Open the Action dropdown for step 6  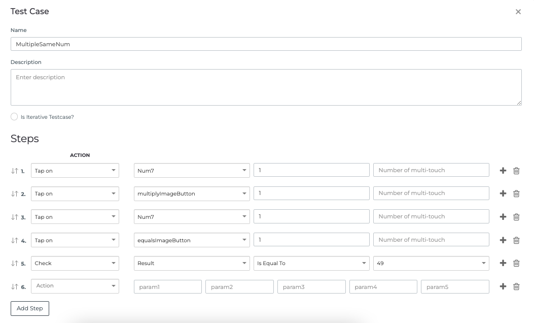coord(75,286)
